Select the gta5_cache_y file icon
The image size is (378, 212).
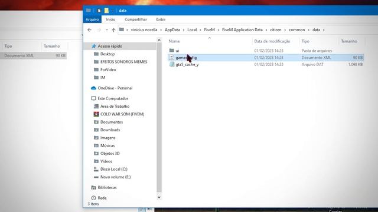[x=172, y=64]
